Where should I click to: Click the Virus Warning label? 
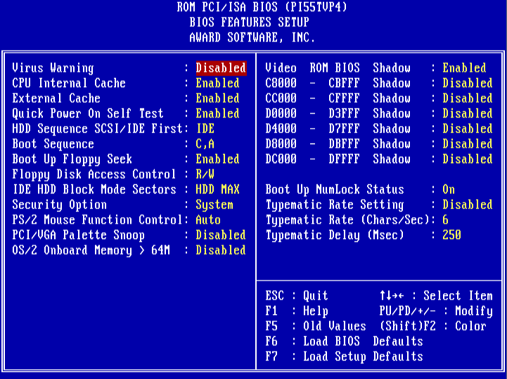click(x=53, y=68)
